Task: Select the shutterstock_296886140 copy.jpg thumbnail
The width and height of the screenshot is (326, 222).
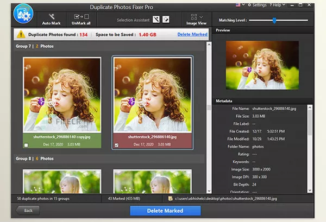Action: point(62,95)
